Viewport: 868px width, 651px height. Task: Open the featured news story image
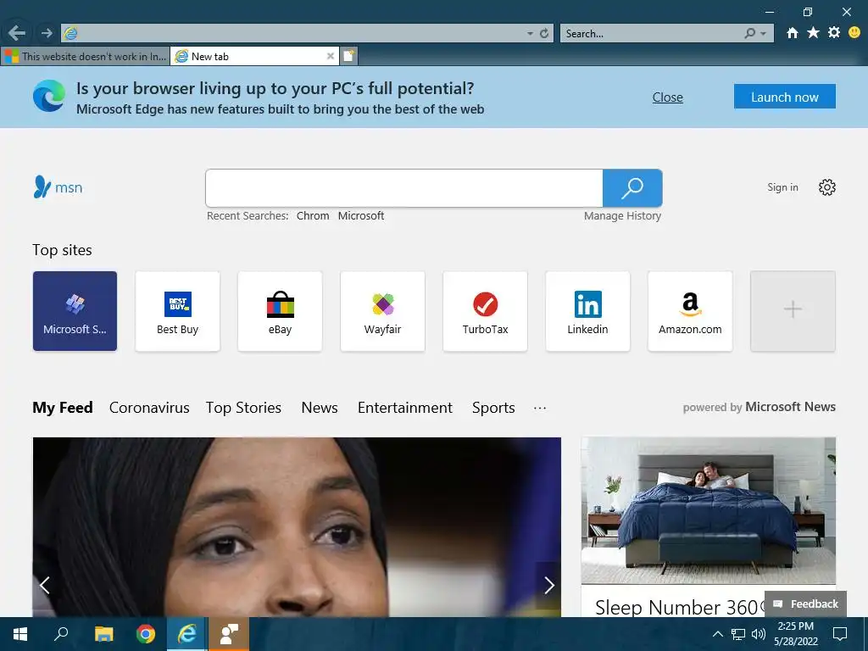pos(297,527)
